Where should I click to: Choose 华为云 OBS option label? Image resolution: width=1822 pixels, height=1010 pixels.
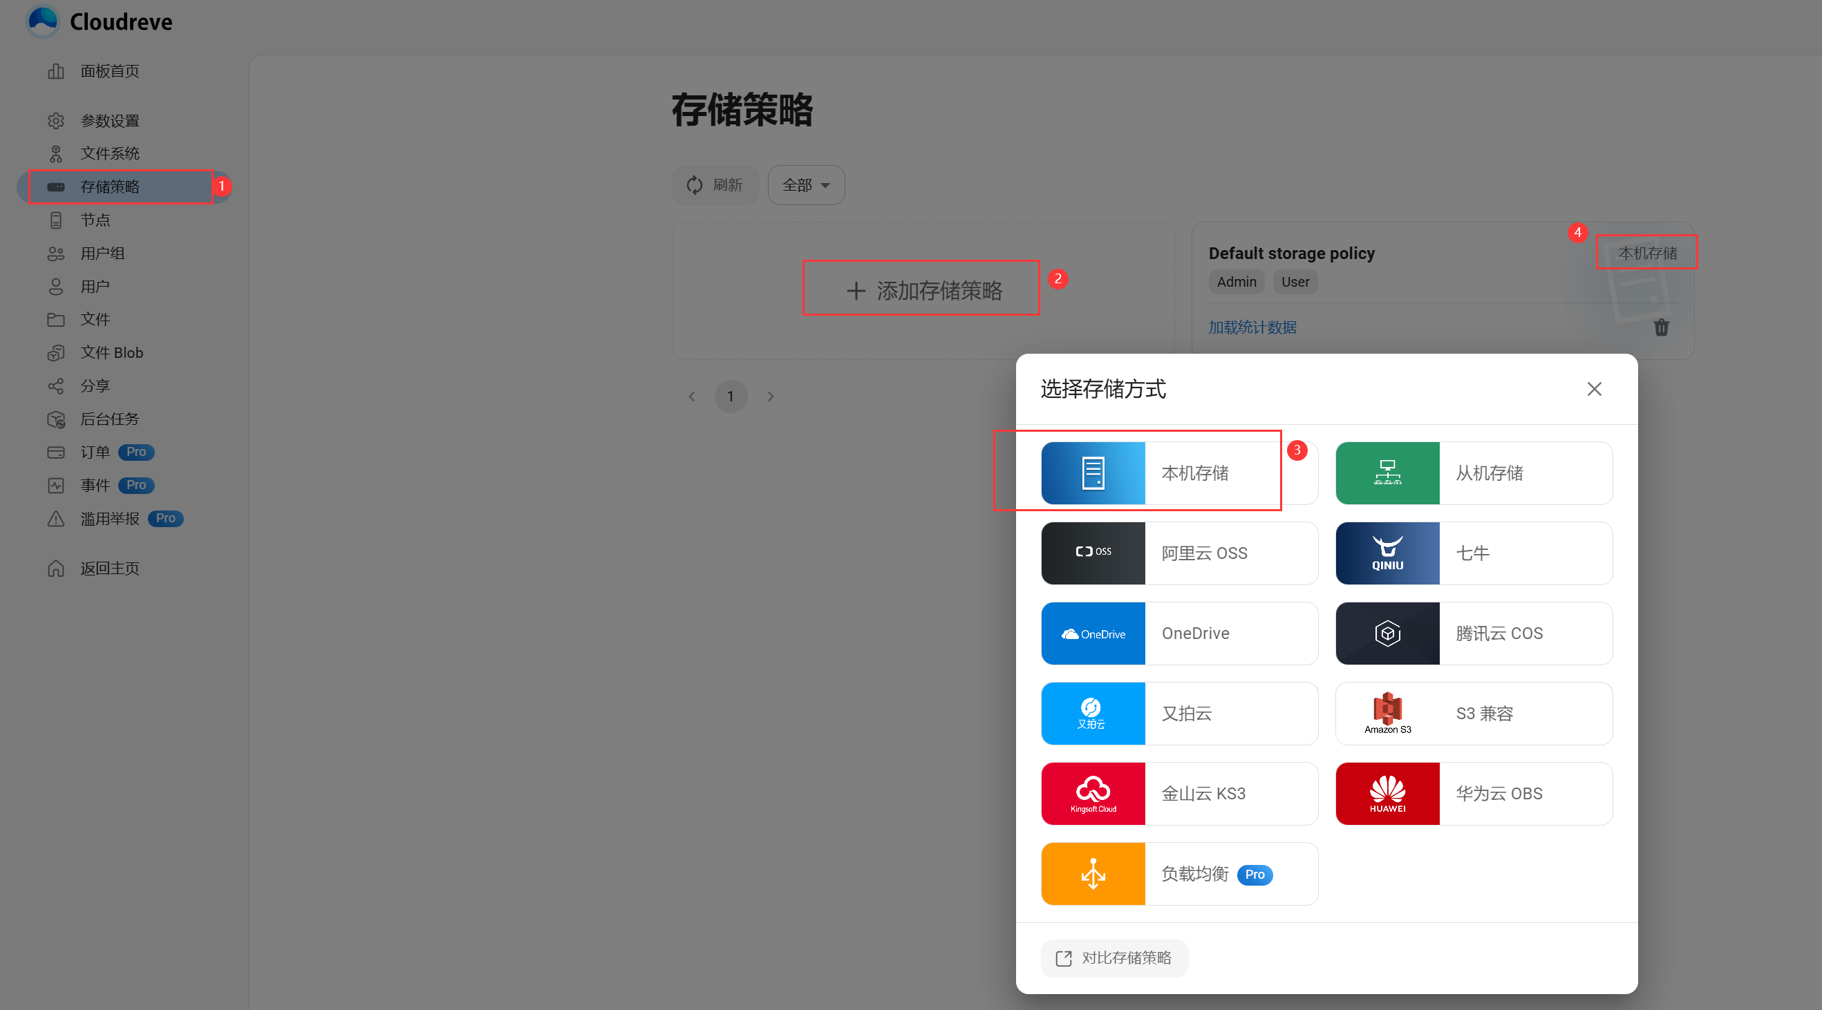[x=1499, y=794]
